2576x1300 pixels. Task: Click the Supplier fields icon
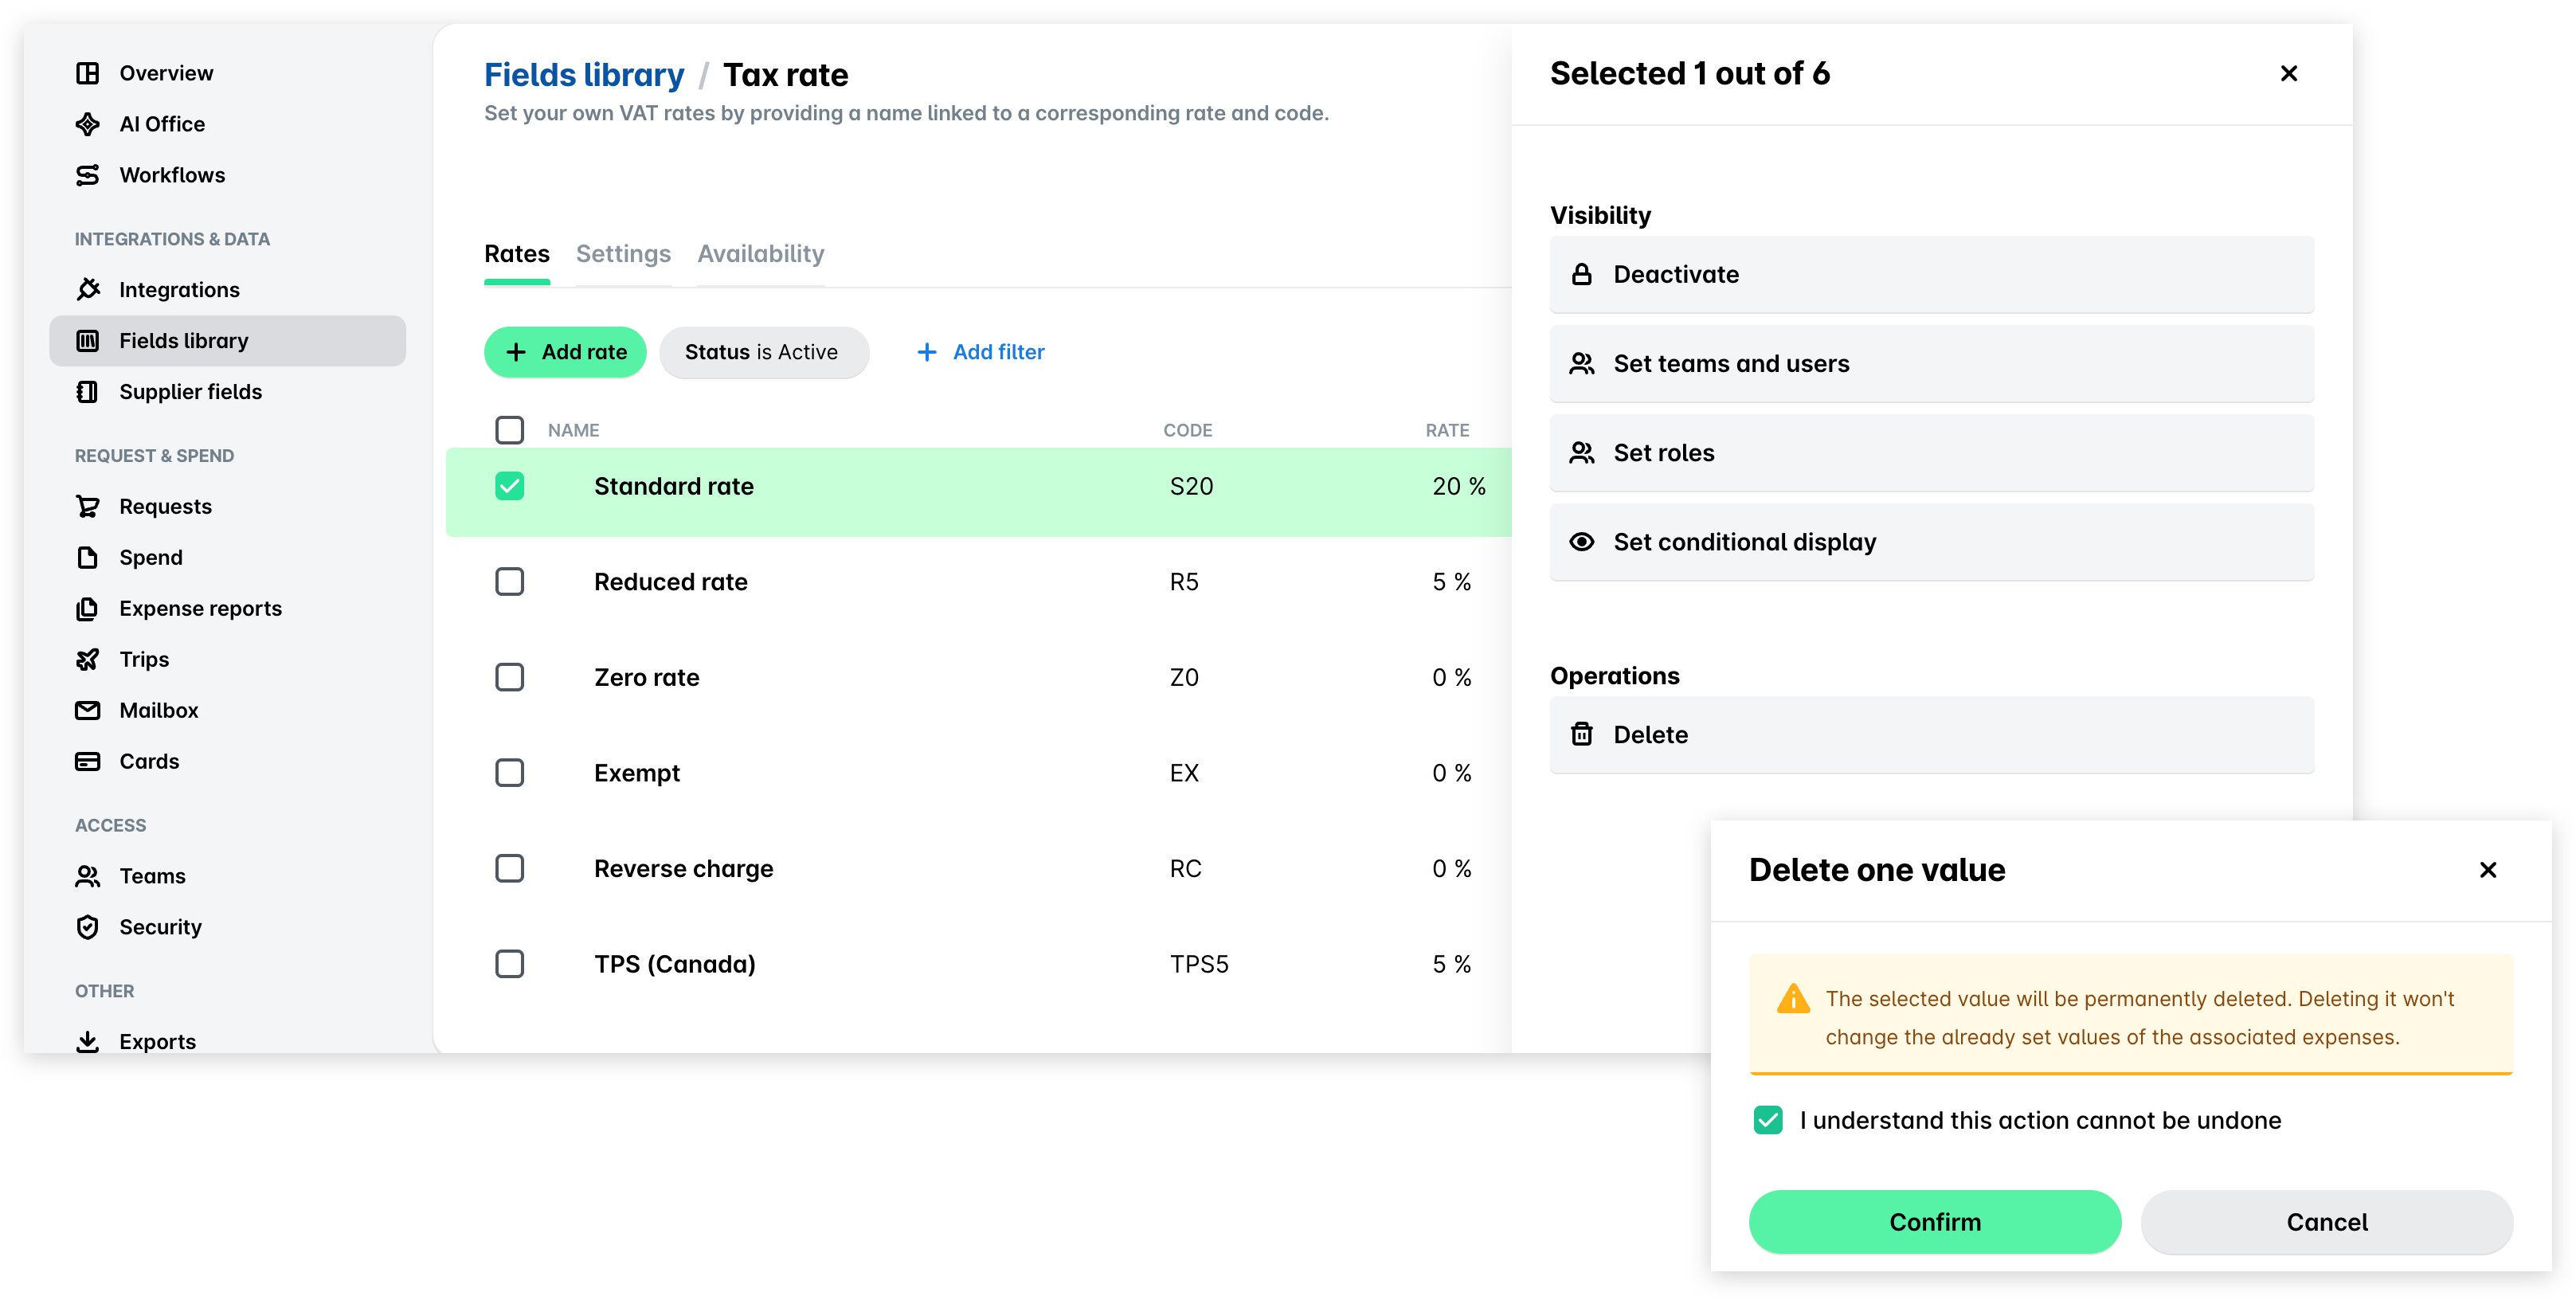click(88, 391)
